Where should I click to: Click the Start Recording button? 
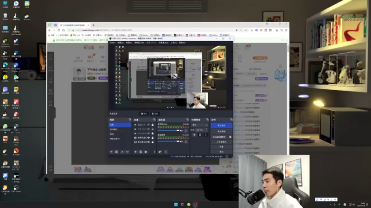pyautogui.click(x=222, y=131)
